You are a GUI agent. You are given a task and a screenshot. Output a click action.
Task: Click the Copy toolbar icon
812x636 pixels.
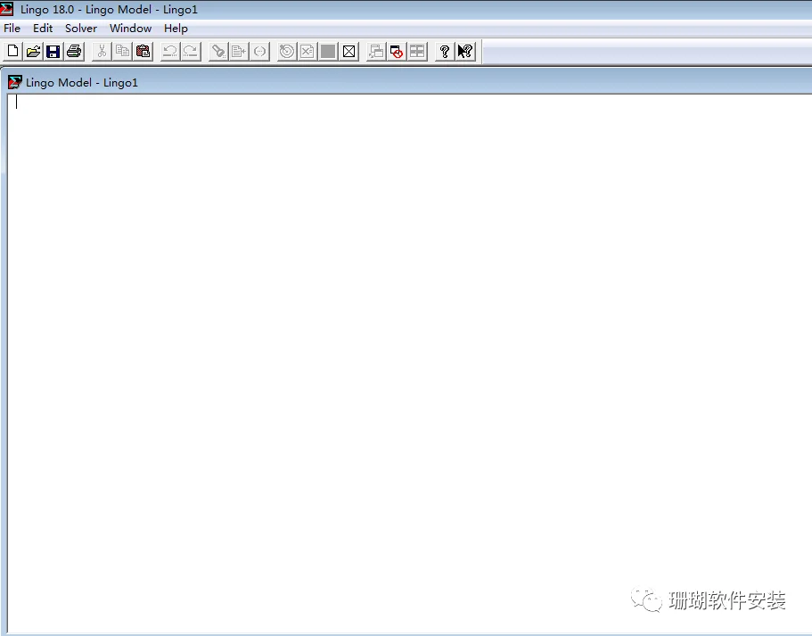[123, 52]
